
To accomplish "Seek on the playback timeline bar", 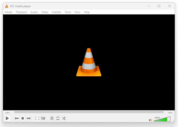I will pos(89,112).
